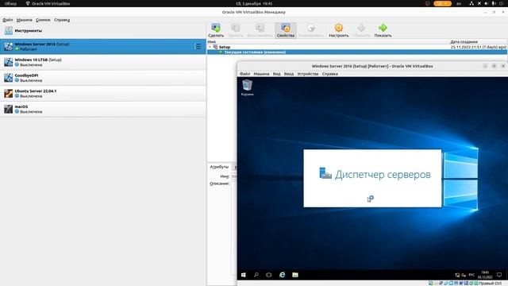The image size is (508, 286).
Task: Open Ввод menu in the VM window
Action: [289, 74]
